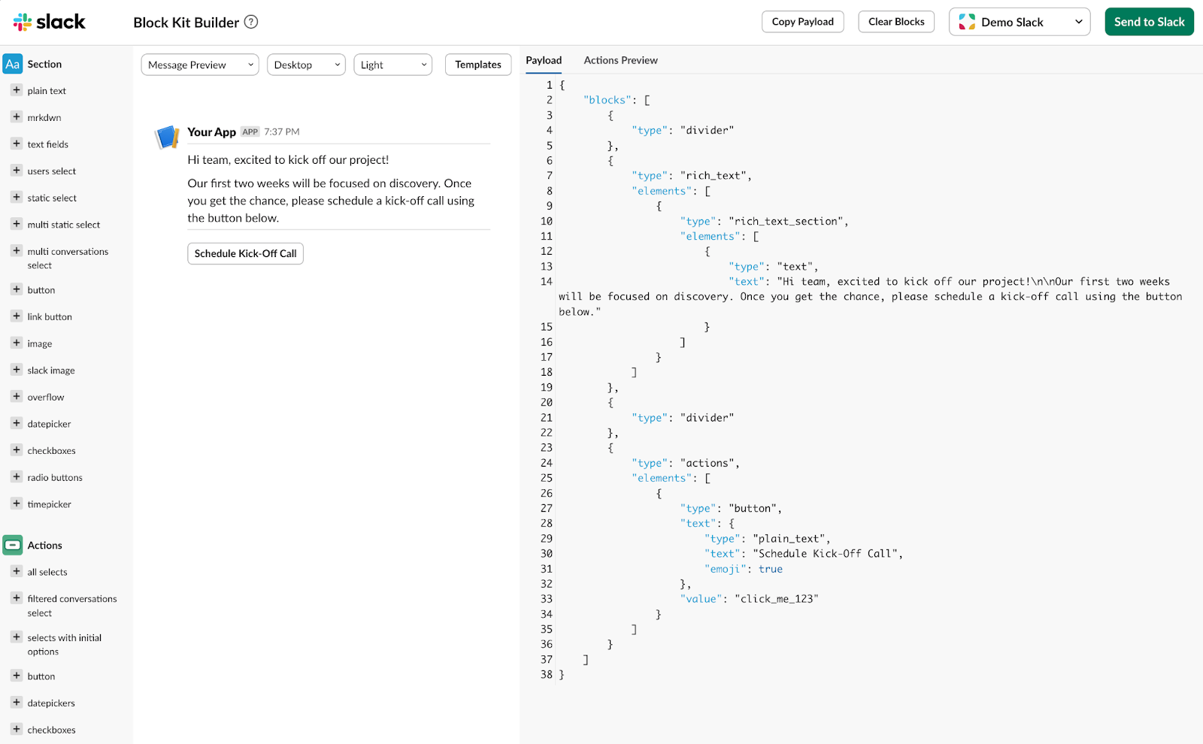Click the "blocks" key in payload

(608, 100)
